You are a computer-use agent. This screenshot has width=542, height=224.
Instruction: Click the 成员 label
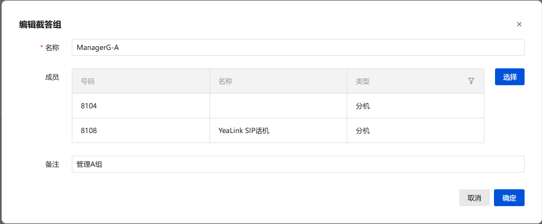click(x=52, y=77)
